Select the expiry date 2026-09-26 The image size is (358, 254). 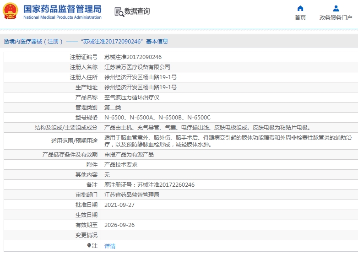tap(119, 225)
